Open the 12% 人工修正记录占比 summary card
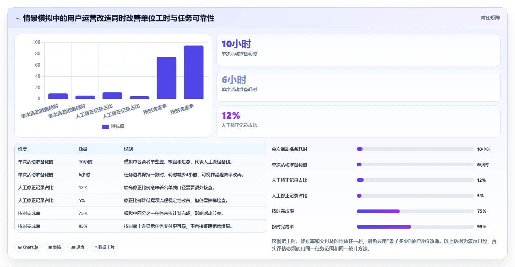This screenshot has width=515, height=267. (x=358, y=121)
